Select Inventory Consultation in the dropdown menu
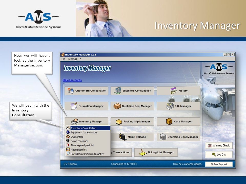The image size is (246, 184). pyautogui.click(x=88, y=128)
